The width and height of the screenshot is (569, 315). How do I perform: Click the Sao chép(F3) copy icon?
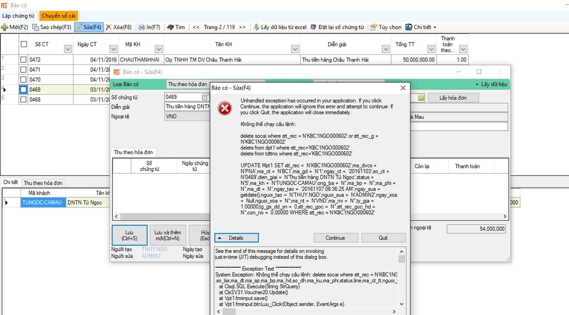click(36, 27)
